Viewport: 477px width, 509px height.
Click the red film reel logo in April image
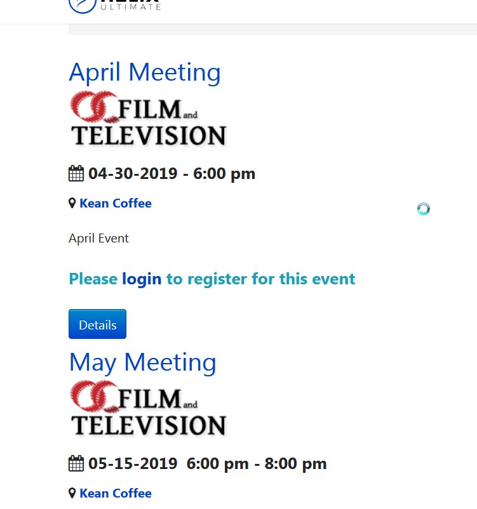[x=94, y=107]
